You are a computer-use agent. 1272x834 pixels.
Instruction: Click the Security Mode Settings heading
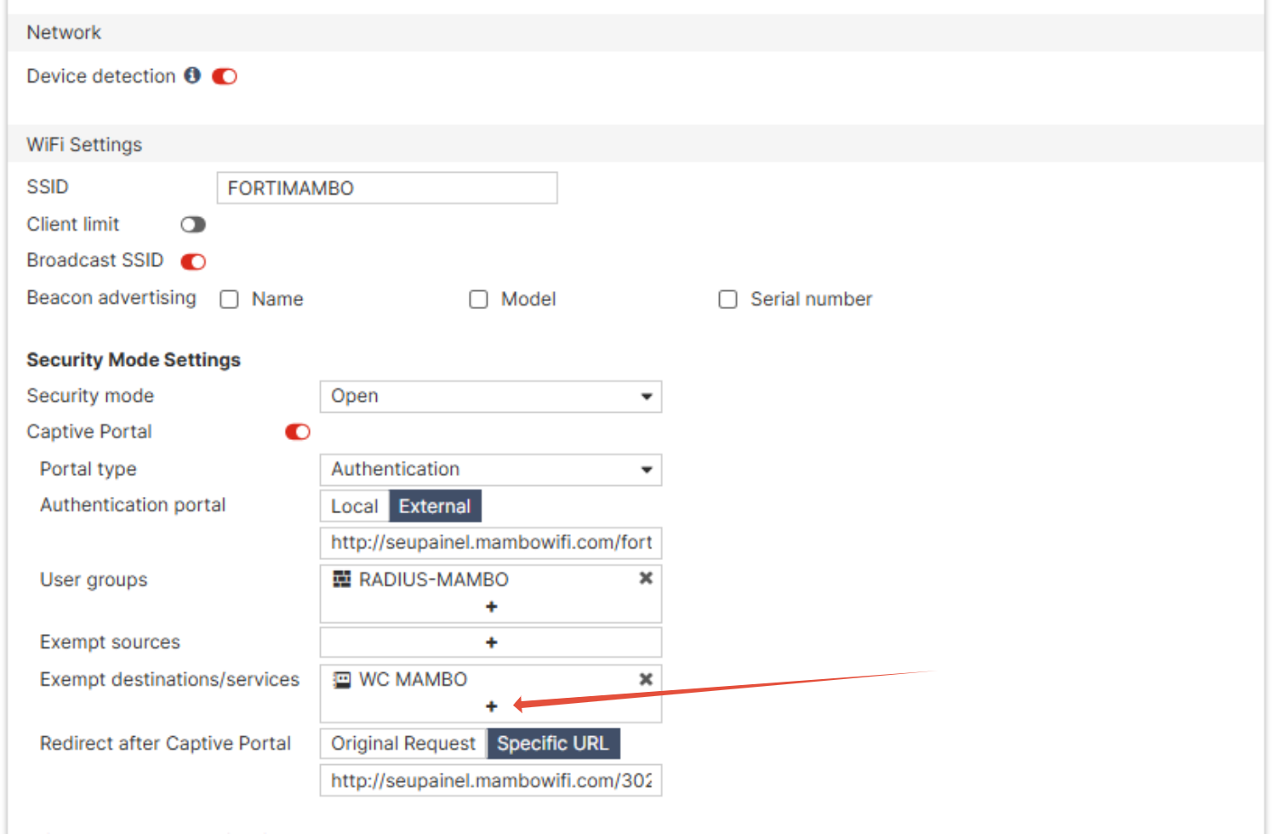[134, 360]
